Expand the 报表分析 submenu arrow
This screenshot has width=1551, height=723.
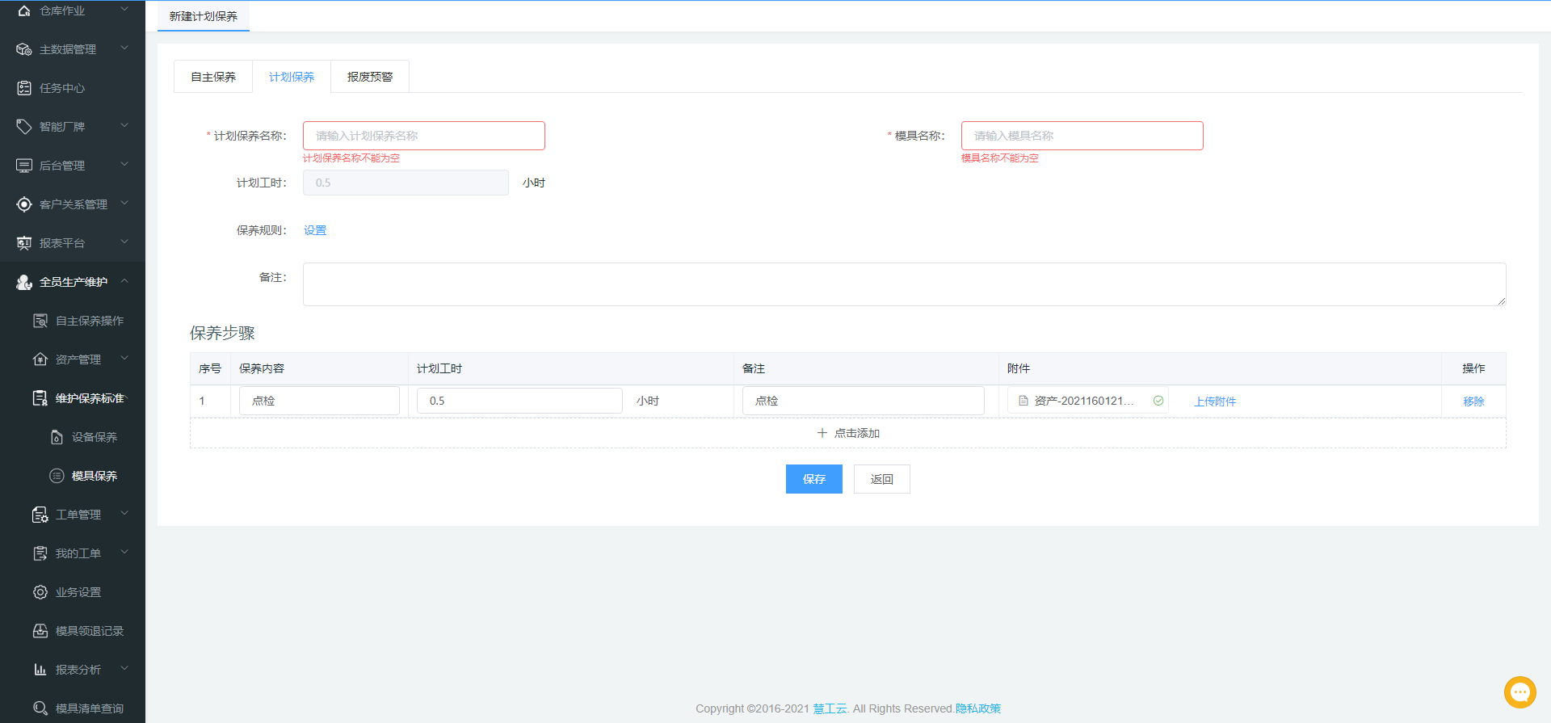pos(124,669)
